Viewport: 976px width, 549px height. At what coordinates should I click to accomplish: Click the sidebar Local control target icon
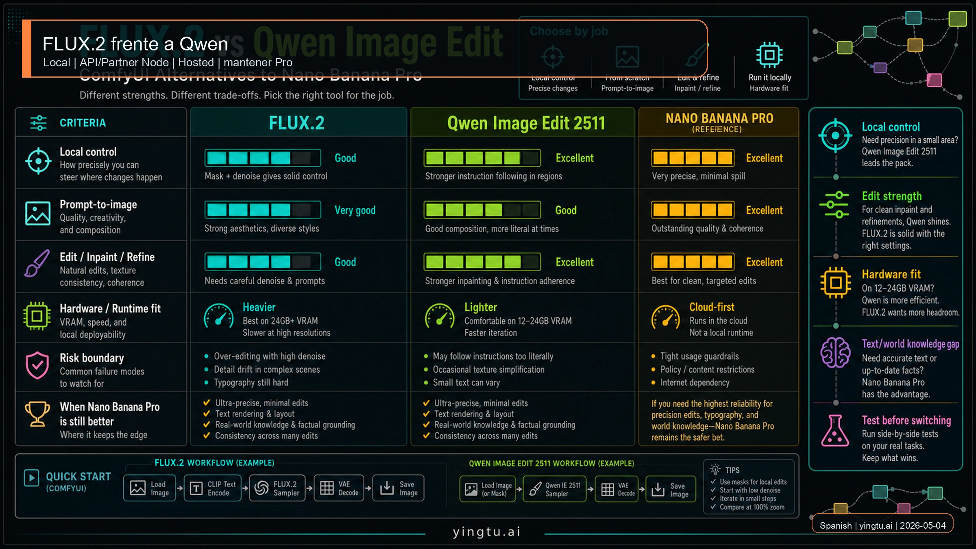(x=835, y=135)
